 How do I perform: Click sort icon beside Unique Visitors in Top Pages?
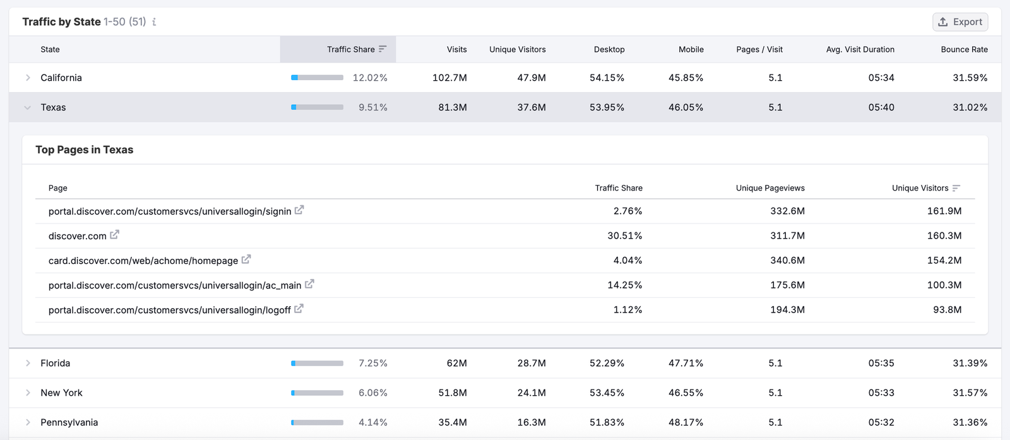tap(956, 188)
